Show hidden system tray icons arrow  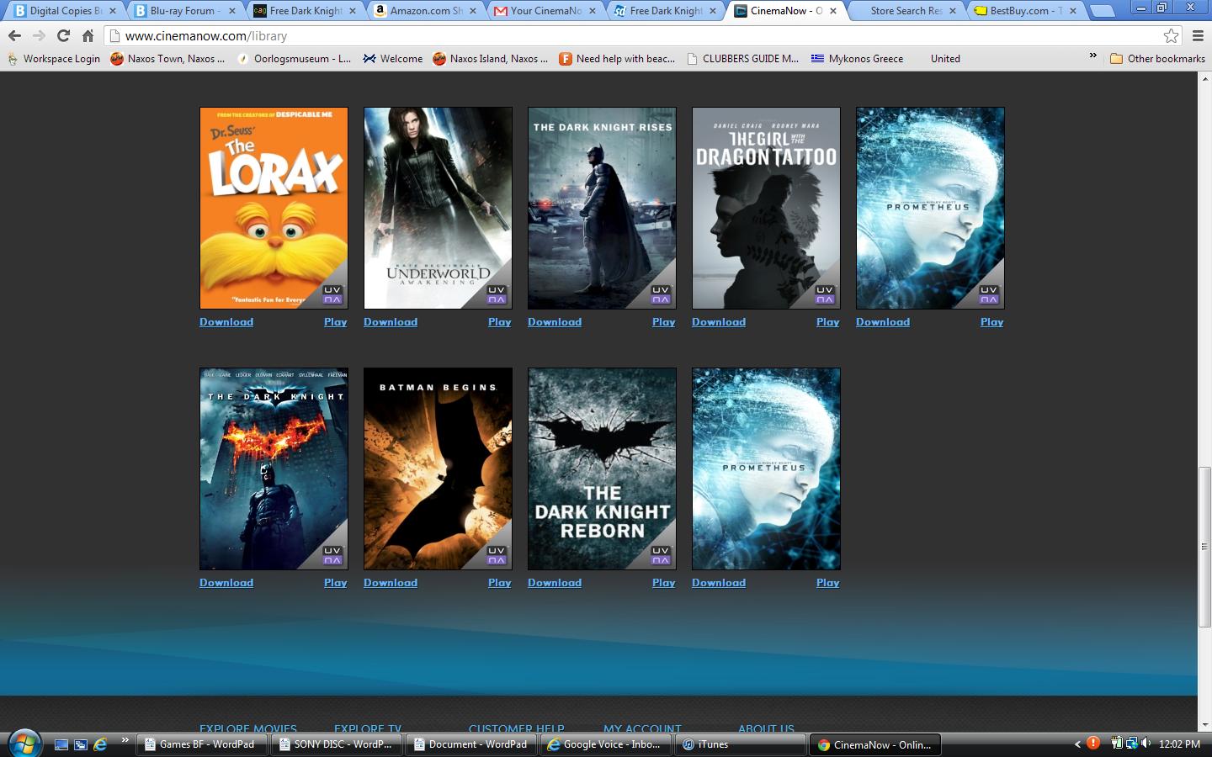point(1077,744)
